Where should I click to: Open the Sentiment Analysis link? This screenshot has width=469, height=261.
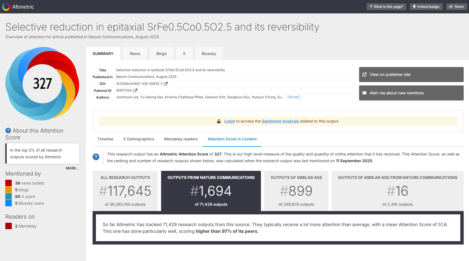(x=280, y=121)
